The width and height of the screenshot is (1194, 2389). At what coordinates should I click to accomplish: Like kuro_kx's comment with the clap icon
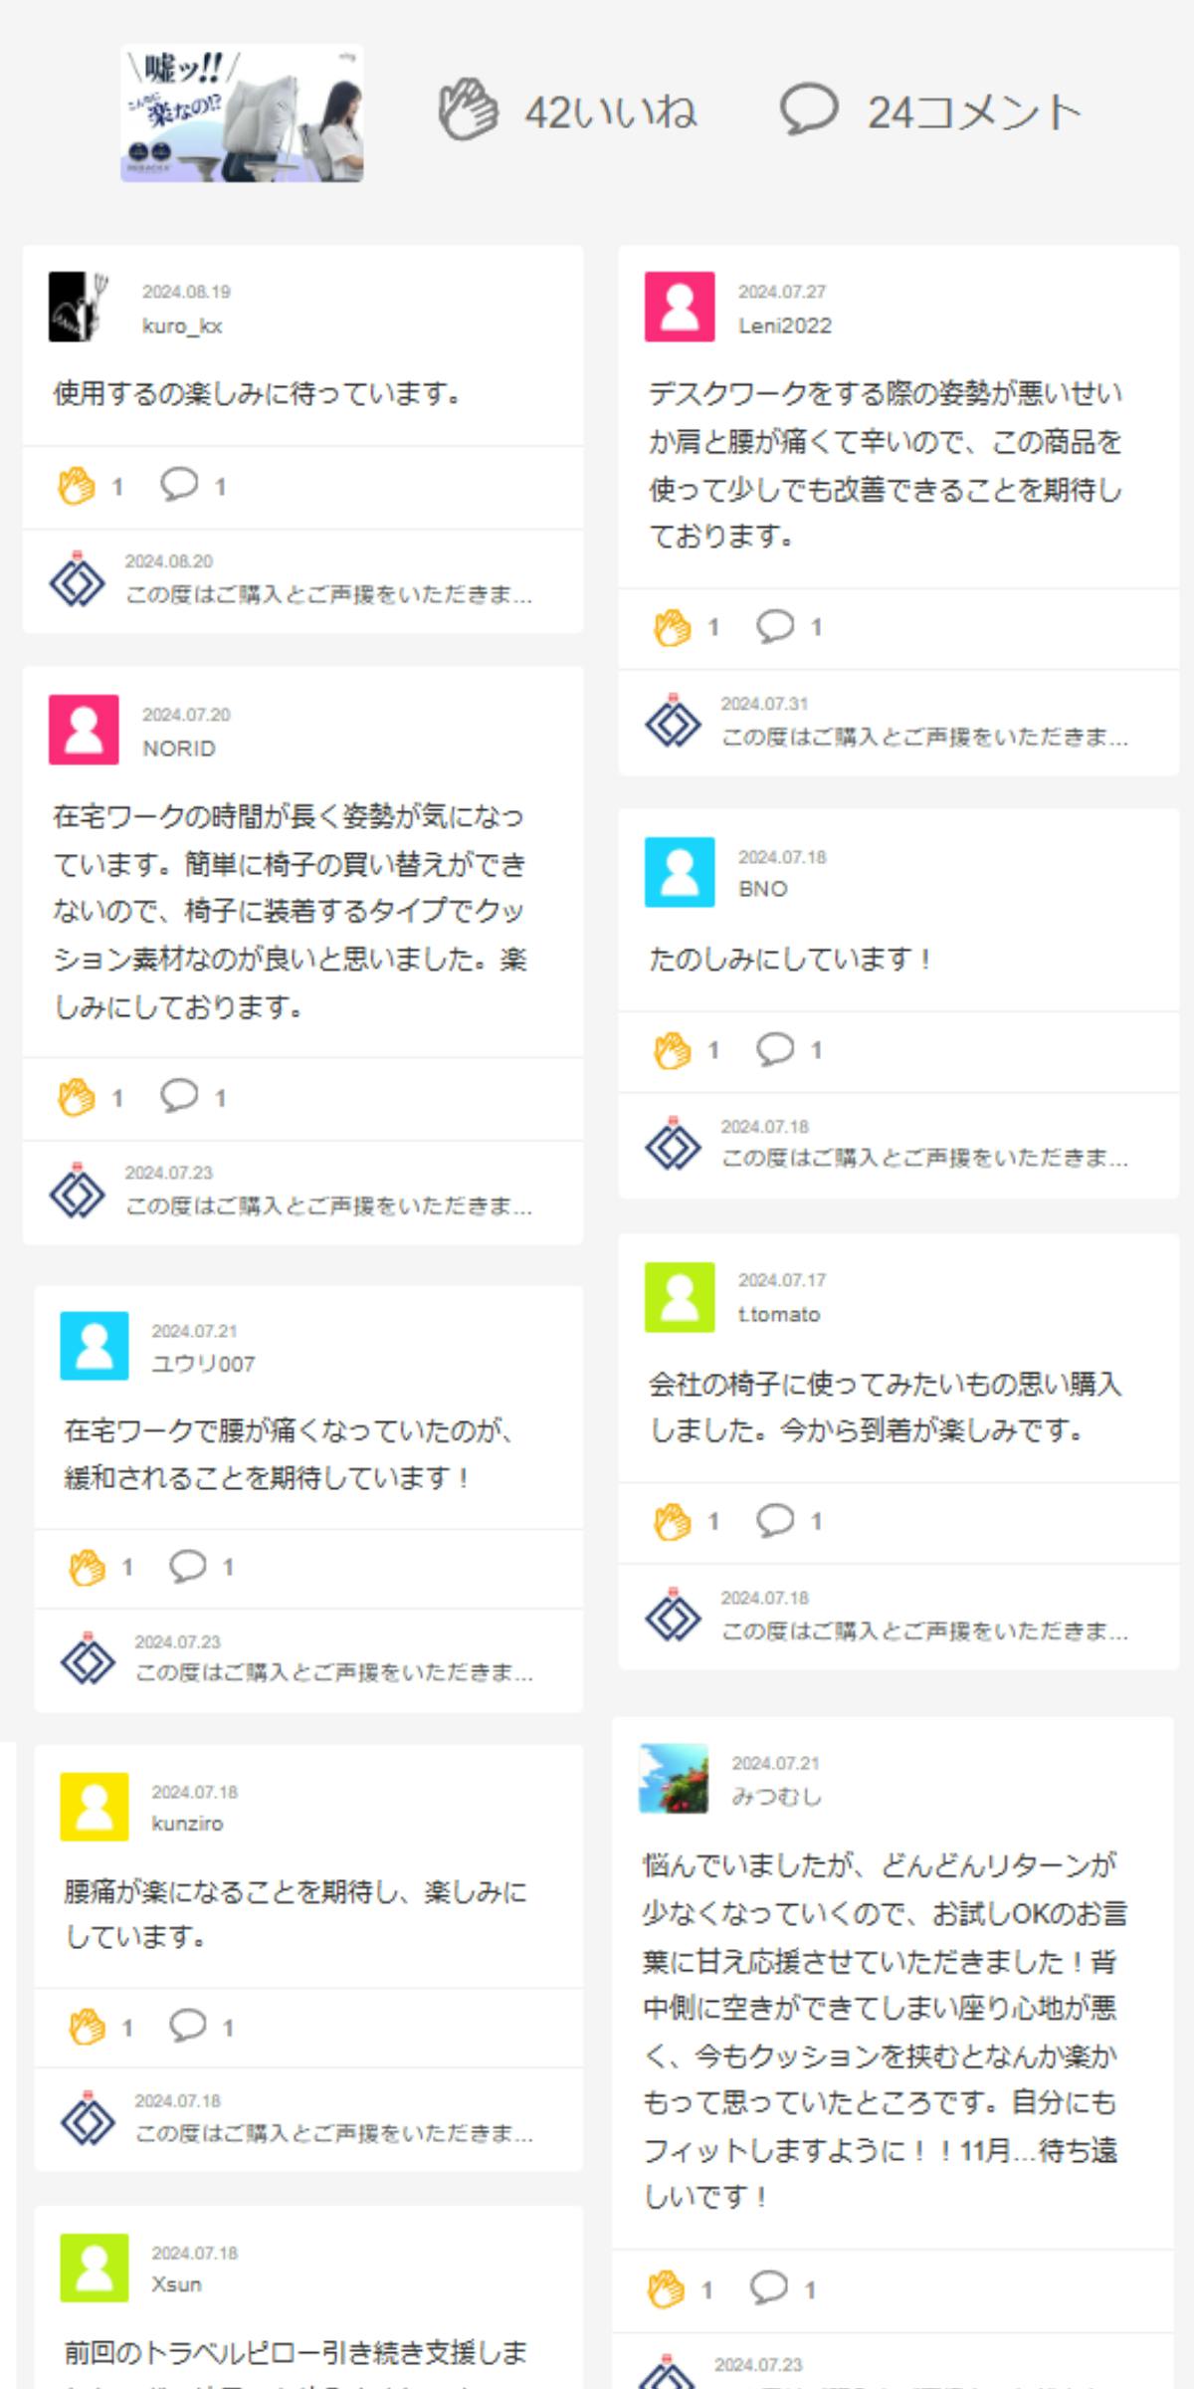click(x=77, y=487)
